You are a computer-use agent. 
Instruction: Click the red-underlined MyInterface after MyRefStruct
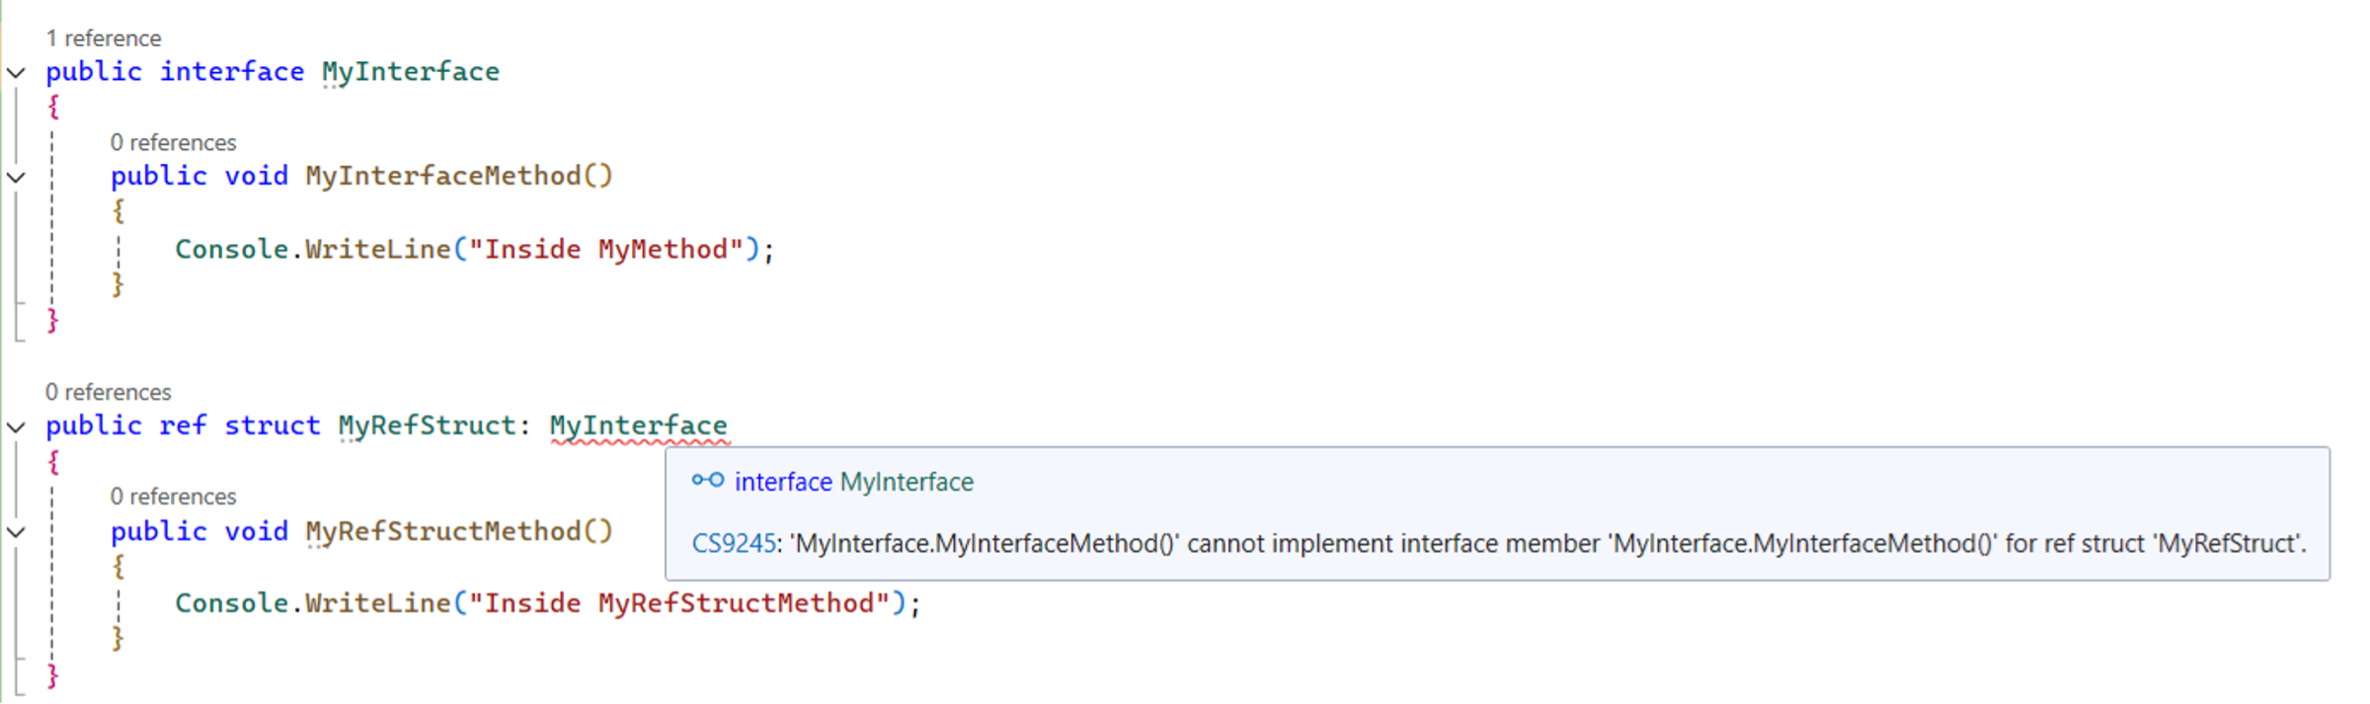point(639,426)
